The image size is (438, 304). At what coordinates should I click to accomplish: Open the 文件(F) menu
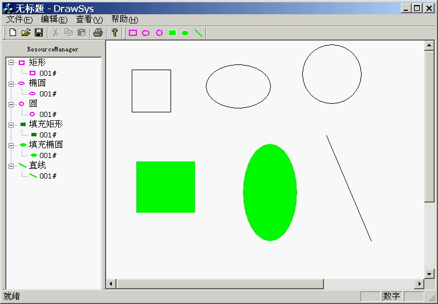tap(19, 19)
